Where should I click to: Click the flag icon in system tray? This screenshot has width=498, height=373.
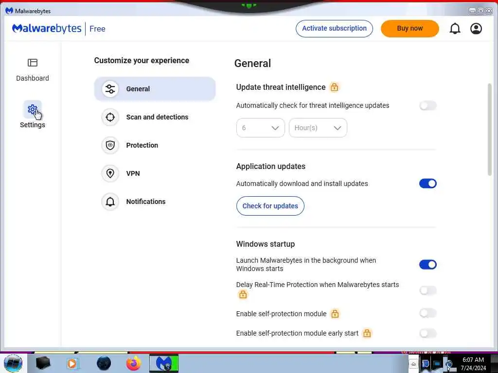tap(425, 364)
